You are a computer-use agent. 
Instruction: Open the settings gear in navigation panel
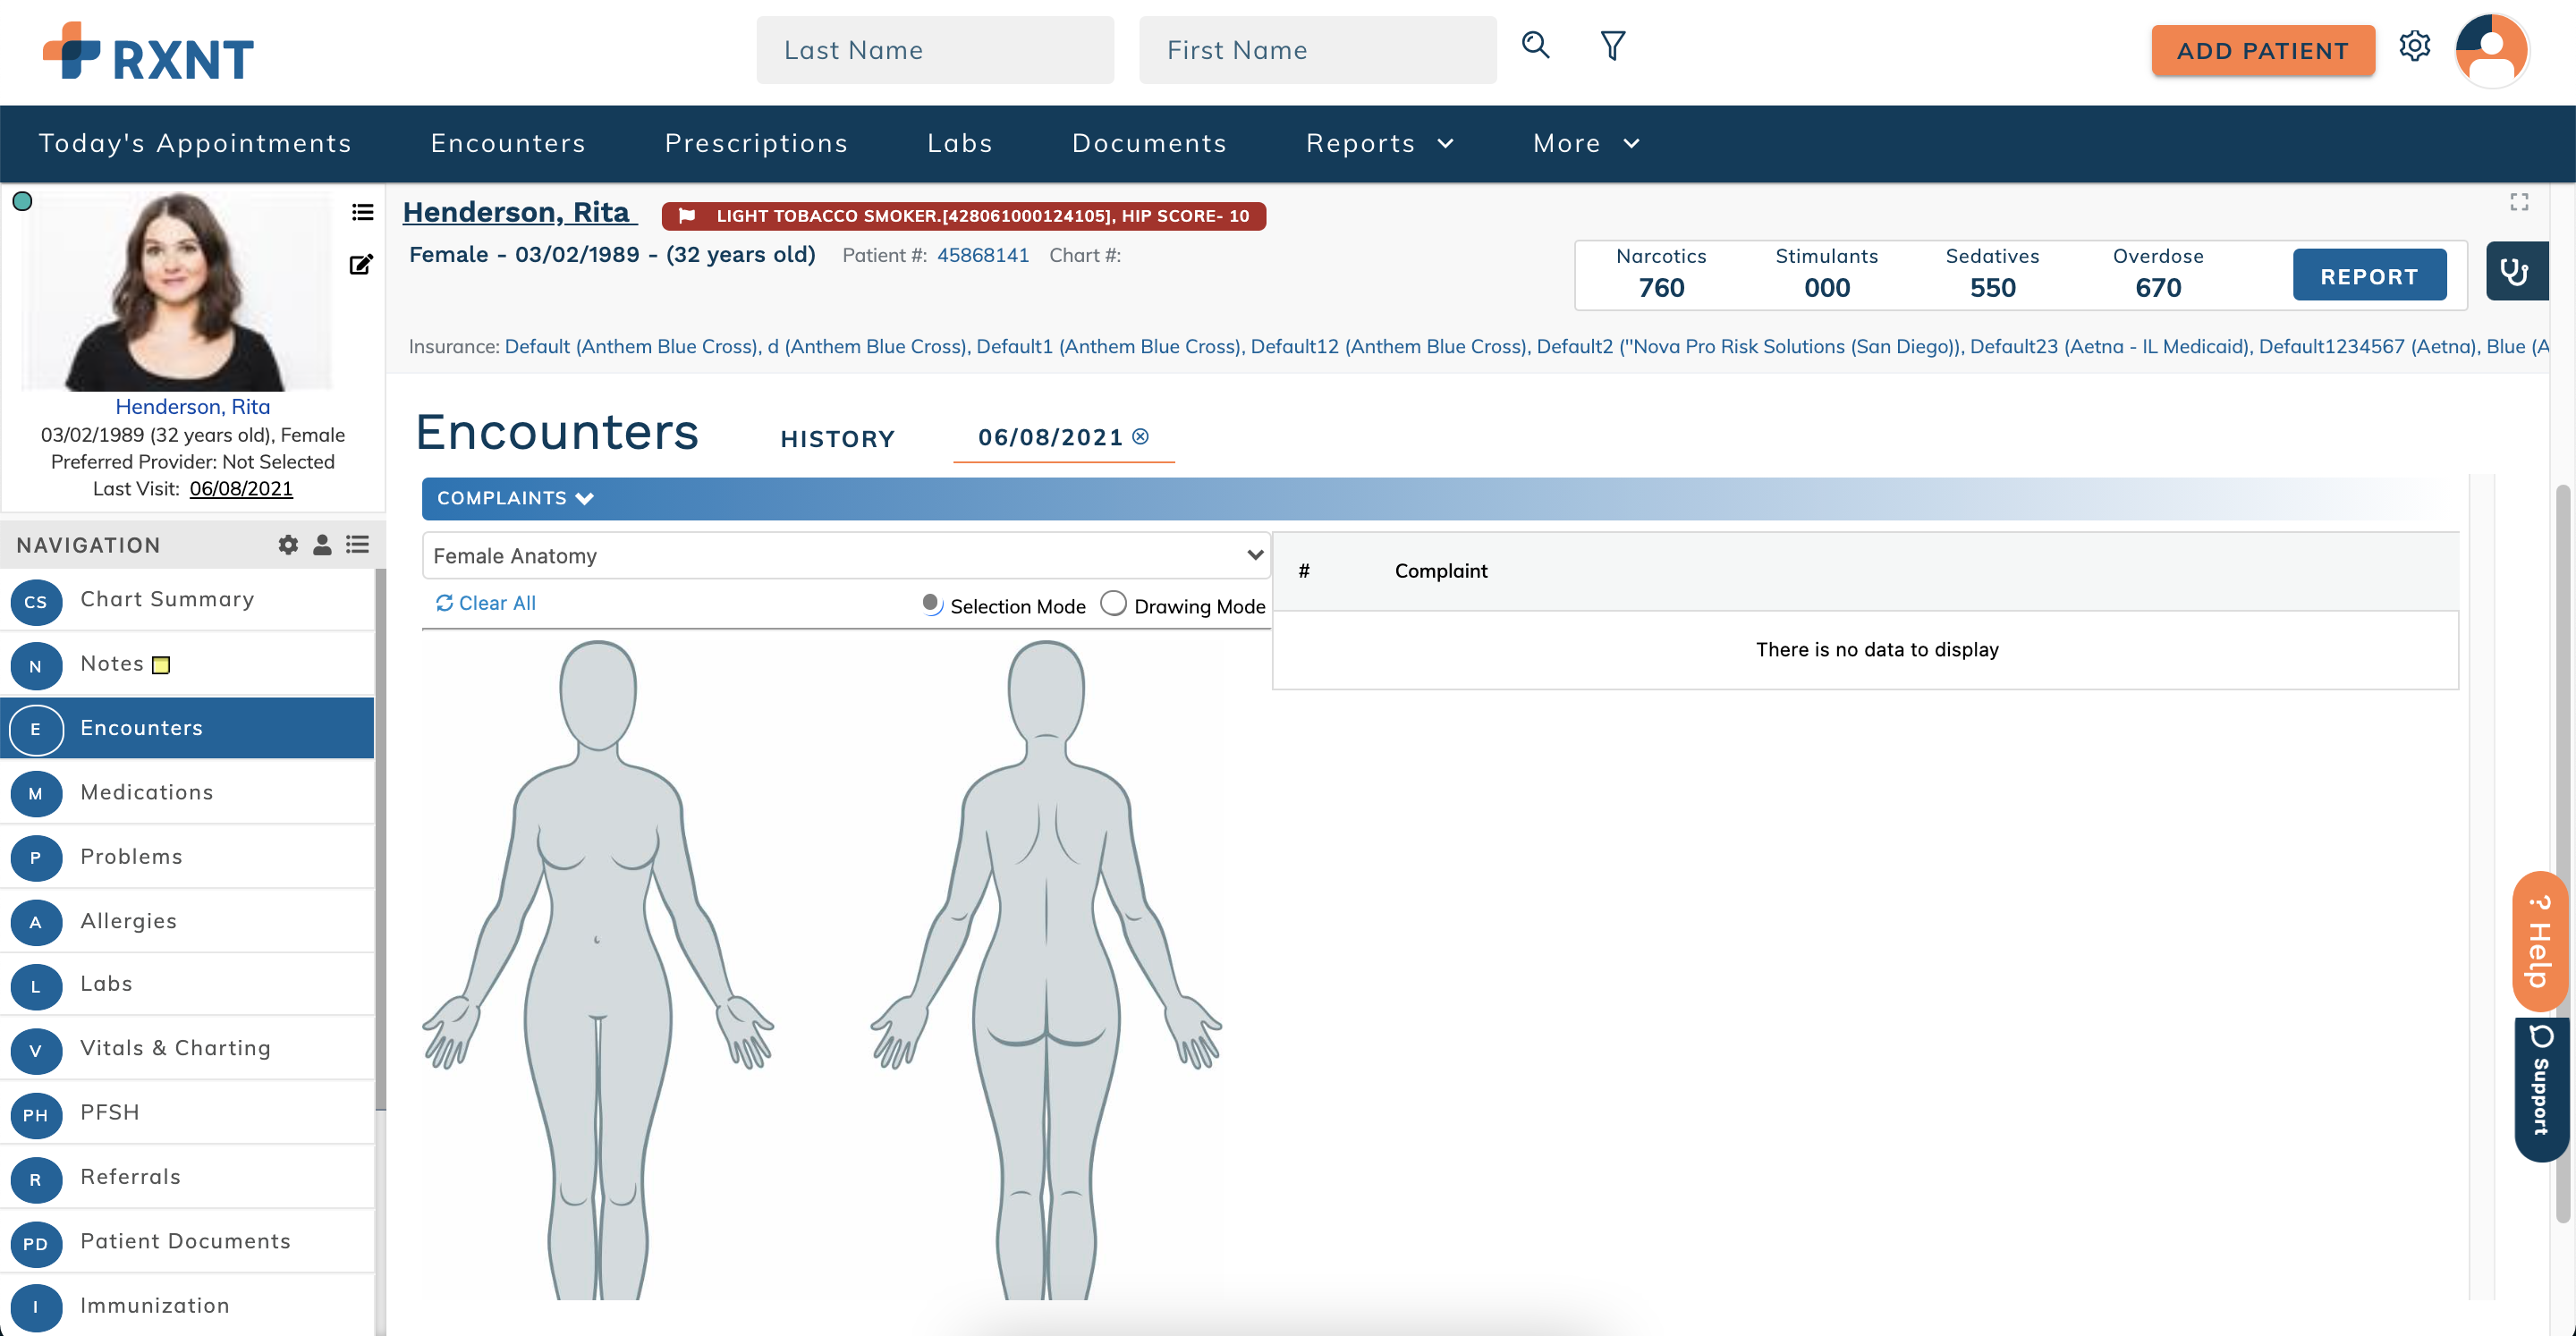pyautogui.click(x=287, y=544)
